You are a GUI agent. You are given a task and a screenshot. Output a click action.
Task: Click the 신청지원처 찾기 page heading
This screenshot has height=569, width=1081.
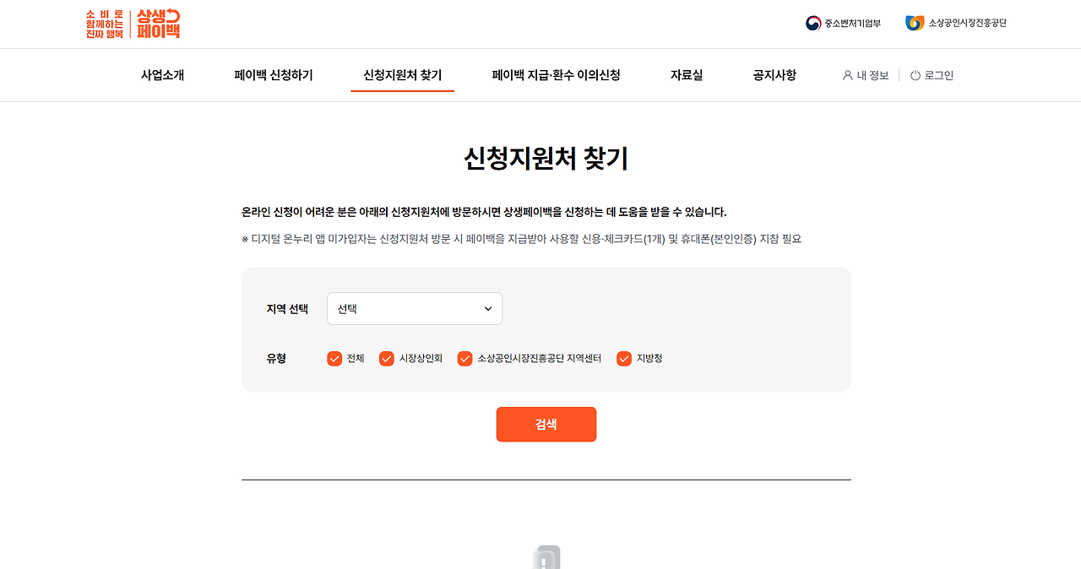pos(546,159)
